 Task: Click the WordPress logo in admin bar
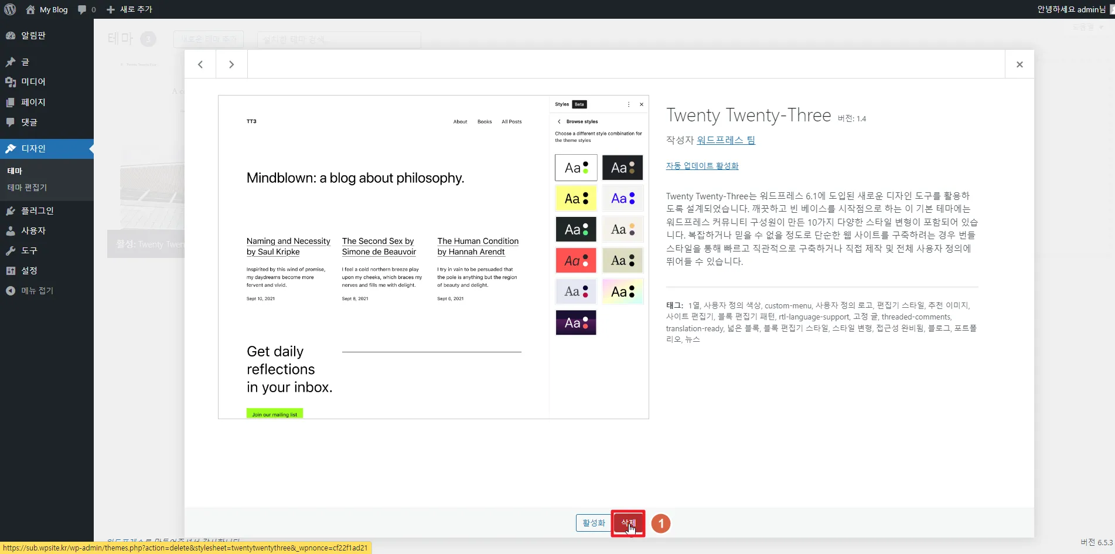[x=10, y=9]
